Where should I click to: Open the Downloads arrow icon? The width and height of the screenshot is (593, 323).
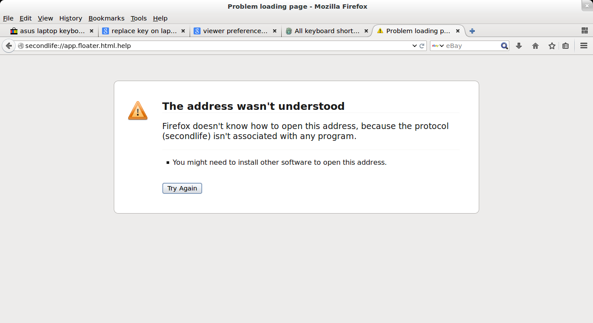tap(519, 46)
